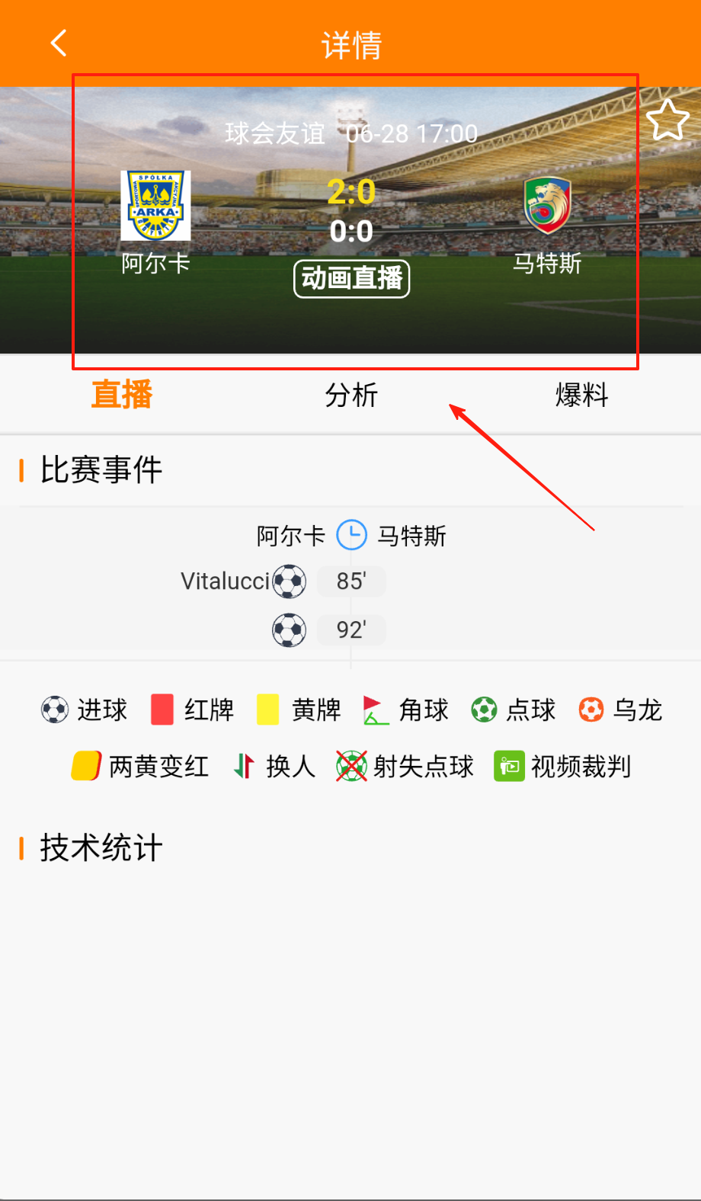Switch to the 分析 tab

pyautogui.click(x=351, y=396)
